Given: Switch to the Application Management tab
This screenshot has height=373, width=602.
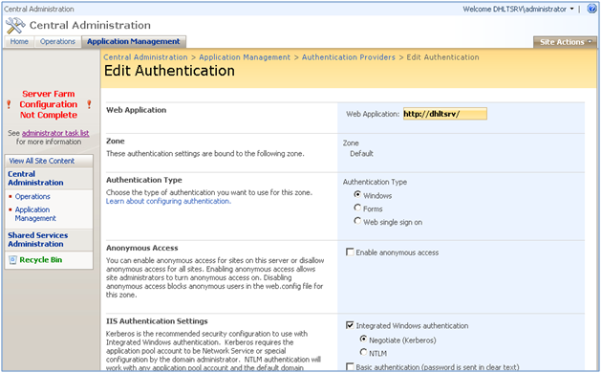Looking at the screenshot, I should pos(134,41).
